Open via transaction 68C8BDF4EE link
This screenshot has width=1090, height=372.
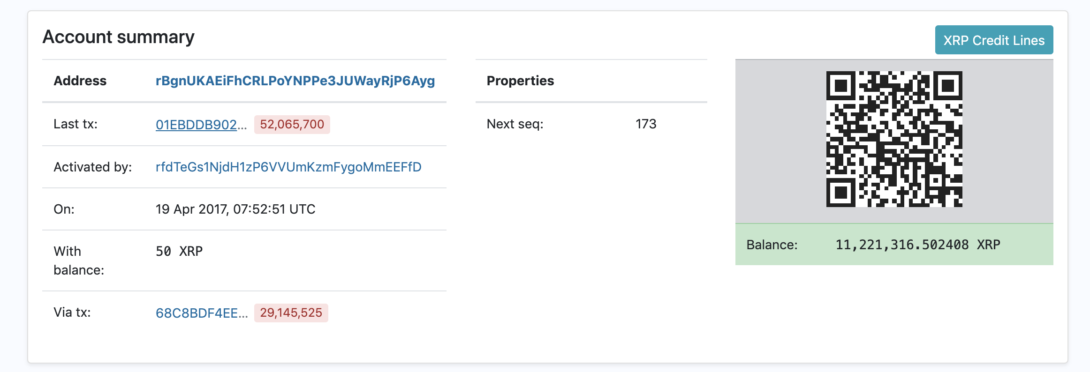click(202, 313)
